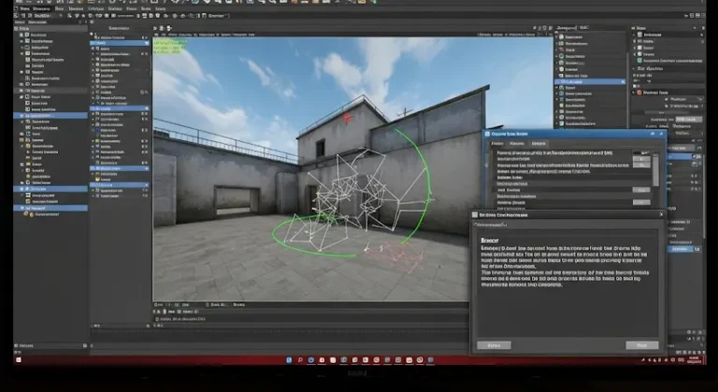Viewport: 718px width, 392px height.
Task: Toggle visibility on the highlighted right outliner row
Action: point(621,81)
